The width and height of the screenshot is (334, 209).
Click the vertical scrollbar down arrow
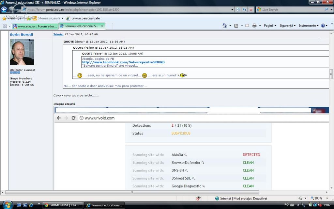[x=331, y=188]
